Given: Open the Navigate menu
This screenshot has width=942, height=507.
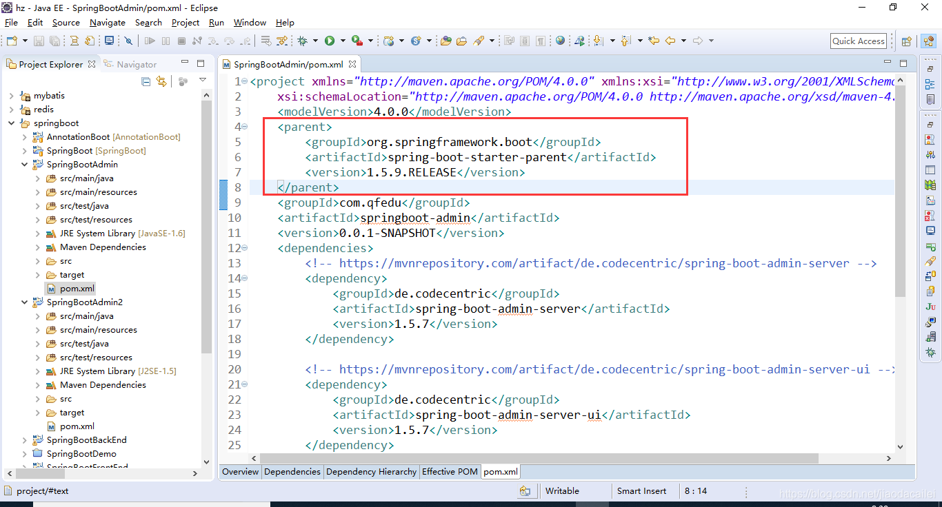Looking at the screenshot, I should pos(108,23).
